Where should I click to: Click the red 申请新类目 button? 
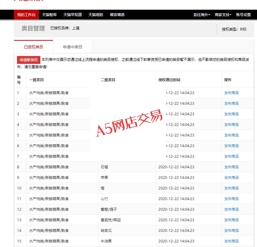click(29, 60)
